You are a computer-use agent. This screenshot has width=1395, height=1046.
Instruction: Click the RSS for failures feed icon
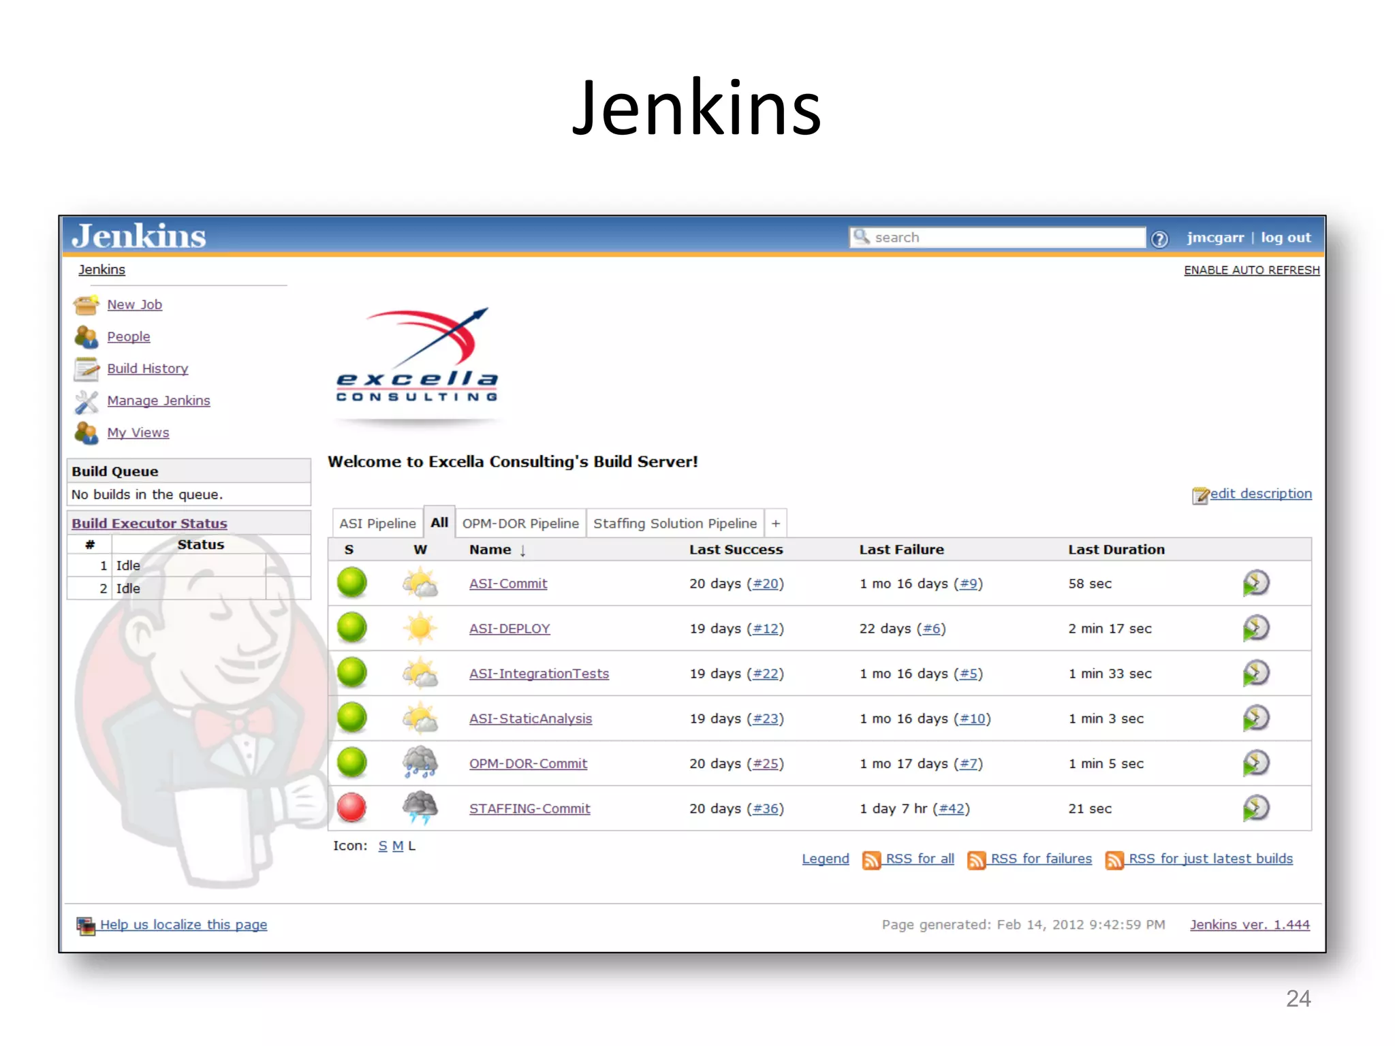coord(977,860)
